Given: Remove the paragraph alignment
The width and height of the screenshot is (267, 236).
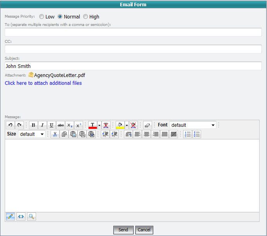Looking at the screenshot, I should point(174,134).
